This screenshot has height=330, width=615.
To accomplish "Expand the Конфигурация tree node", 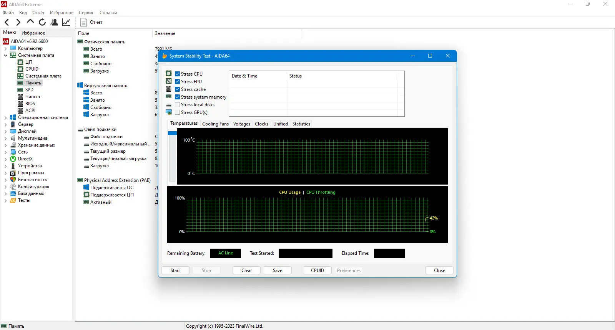I will [x=5, y=187].
